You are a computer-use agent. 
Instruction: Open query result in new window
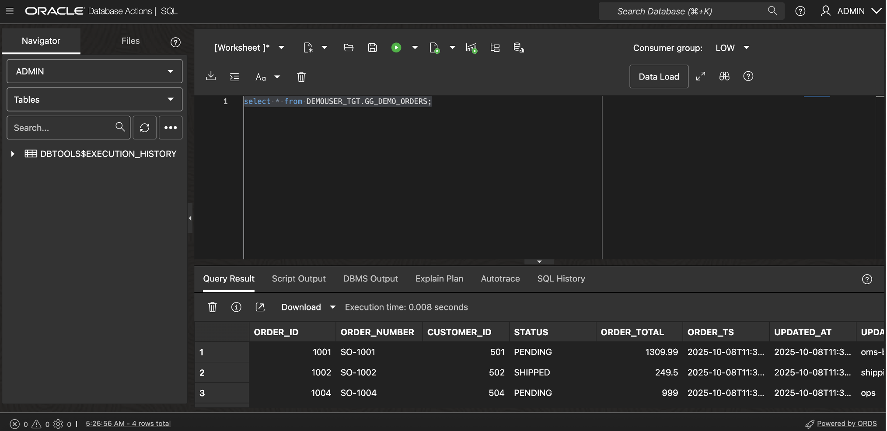tap(260, 307)
